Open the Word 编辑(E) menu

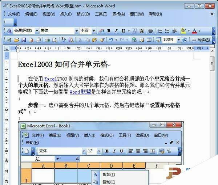pyautogui.click(x=31, y=14)
